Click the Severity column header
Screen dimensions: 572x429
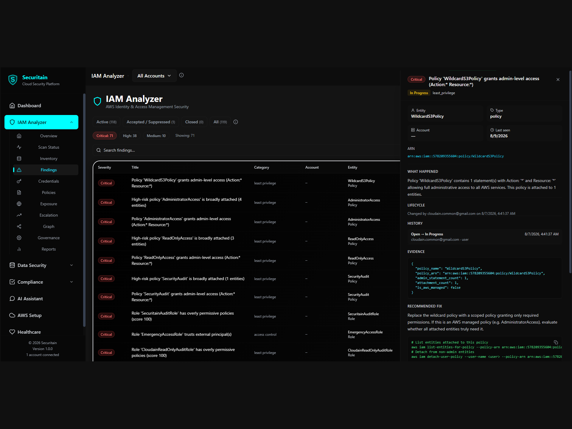(x=104, y=167)
